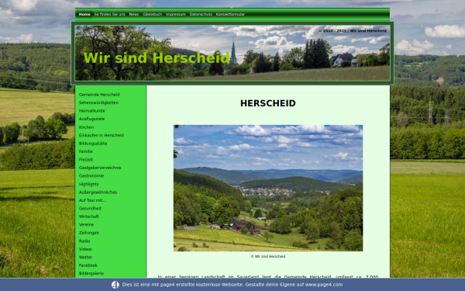Viewport: 465px width, 291px height.
Task: Click the Radio sidebar link
Action: (84, 241)
